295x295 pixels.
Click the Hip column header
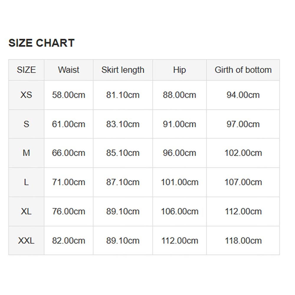point(179,70)
